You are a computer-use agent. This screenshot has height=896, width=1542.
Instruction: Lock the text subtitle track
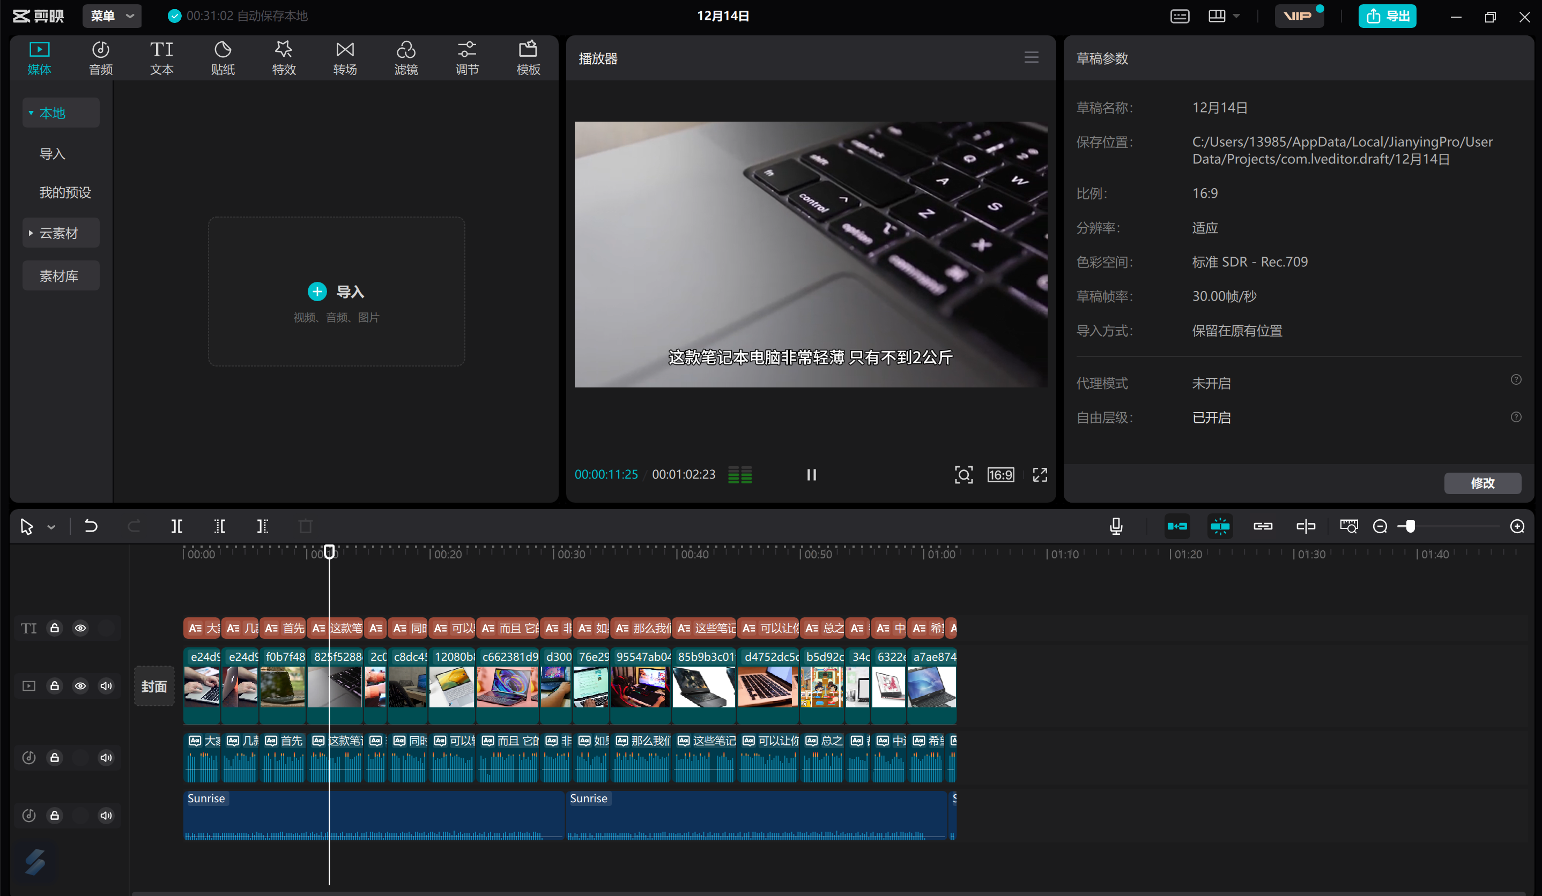[55, 628]
